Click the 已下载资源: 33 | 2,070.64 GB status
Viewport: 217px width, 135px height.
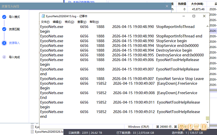[135, 133]
